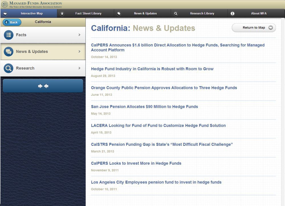Click the tagline under Managed Funds Association
Viewport: 285px width, 206px height.
pos(36,7)
